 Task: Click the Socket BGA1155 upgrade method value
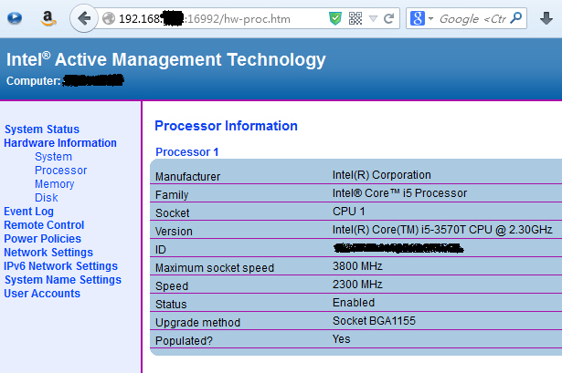point(374,321)
